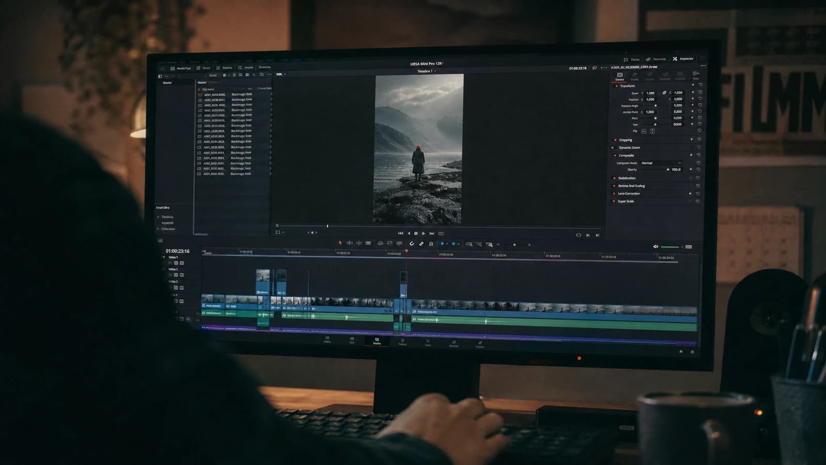Toggle the Composite section enable switch
Image resolution: width=826 pixels, height=465 pixels.
tap(615, 156)
